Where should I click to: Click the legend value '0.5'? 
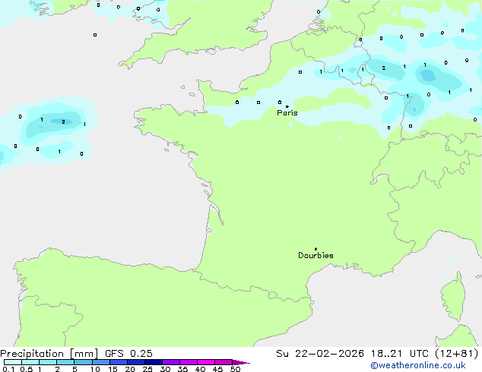[26, 369]
